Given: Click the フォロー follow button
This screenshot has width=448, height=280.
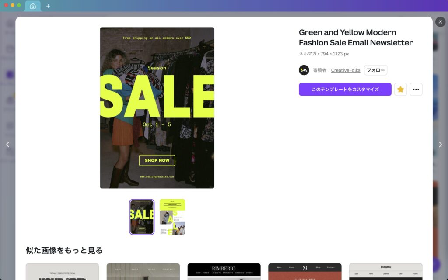Looking at the screenshot, I should (x=375, y=70).
